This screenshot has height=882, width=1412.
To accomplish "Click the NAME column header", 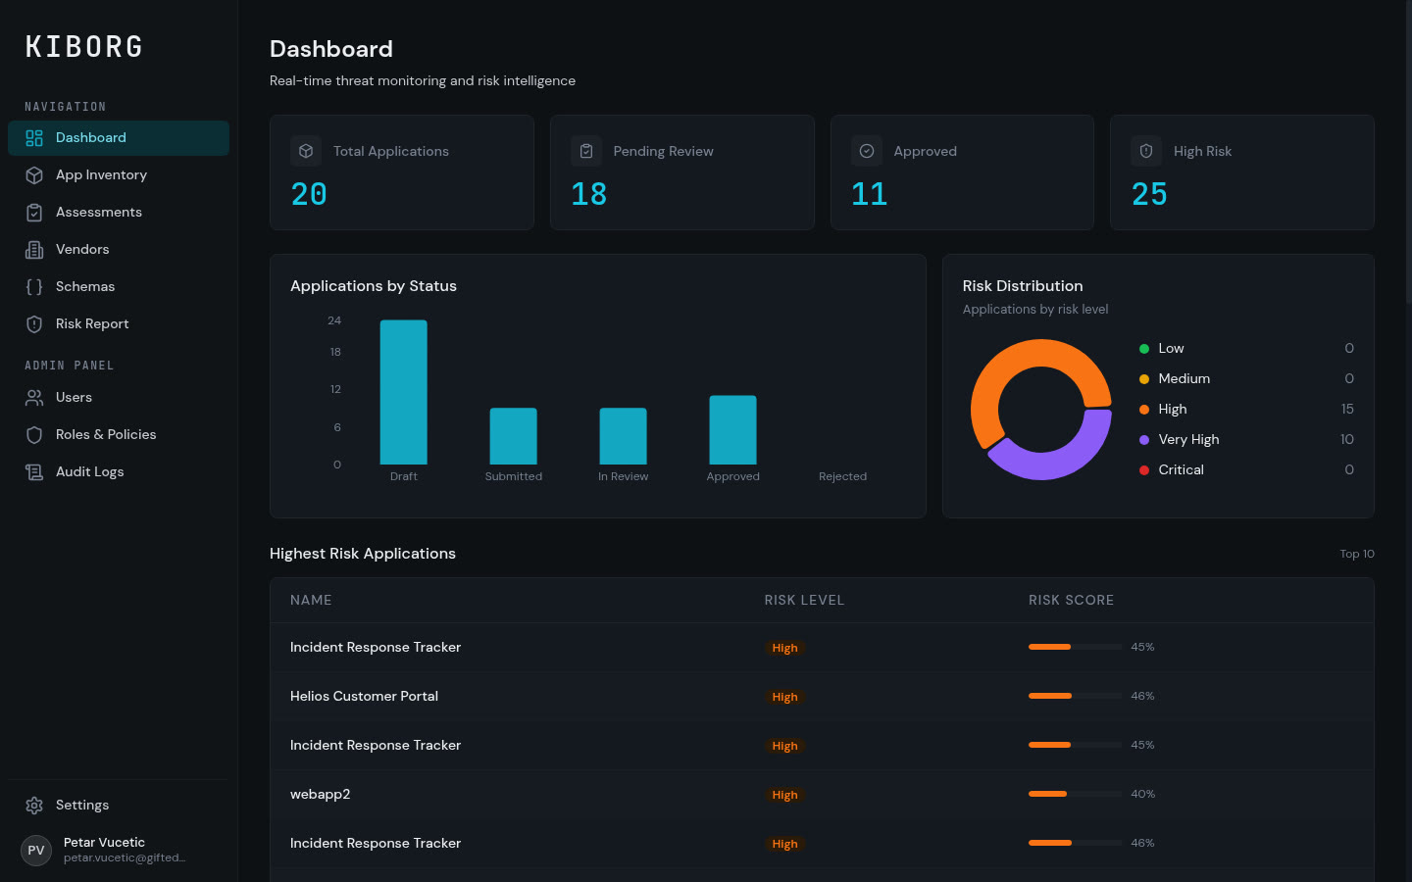I will click(x=311, y=601).
